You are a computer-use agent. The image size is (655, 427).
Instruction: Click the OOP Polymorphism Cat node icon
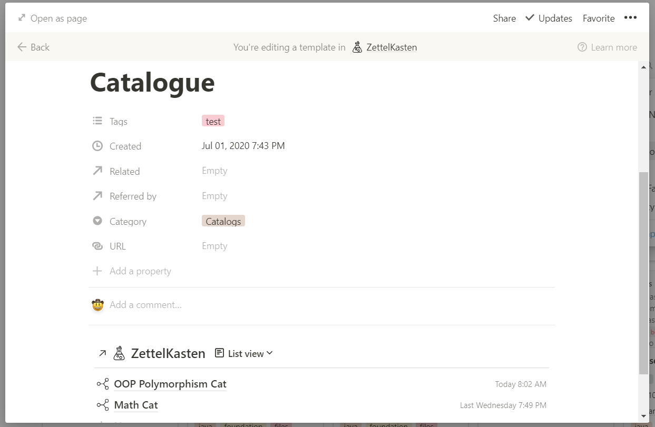coord(103,384)
